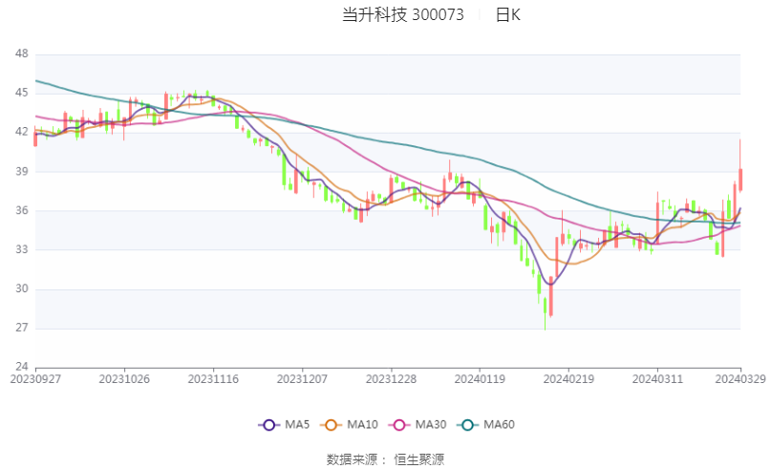Click the 36 price axis label
Screen dimensions: 771x469
tap(22, 210)
